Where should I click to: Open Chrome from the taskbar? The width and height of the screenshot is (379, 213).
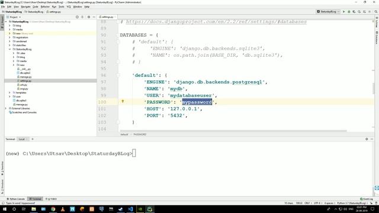point(53,209)
